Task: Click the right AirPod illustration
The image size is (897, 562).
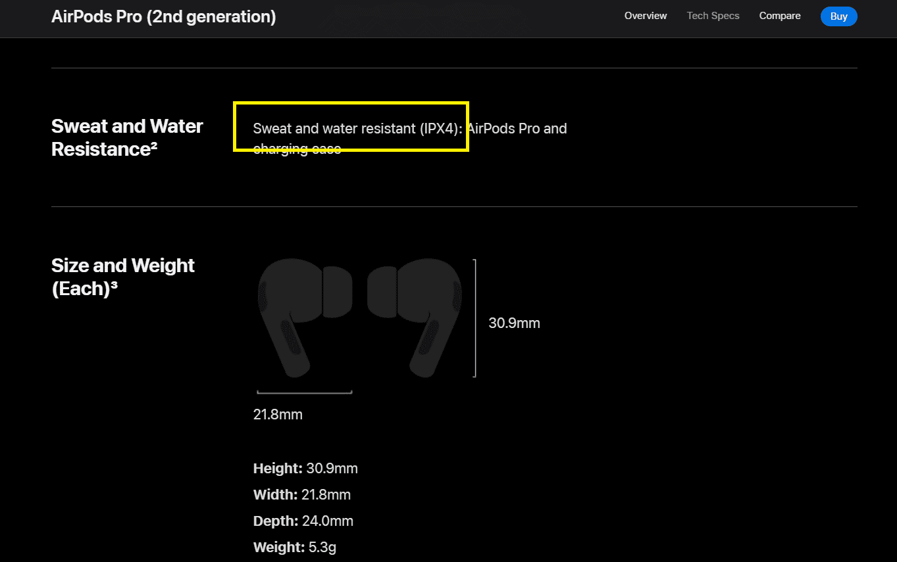Action: [415, 318]
